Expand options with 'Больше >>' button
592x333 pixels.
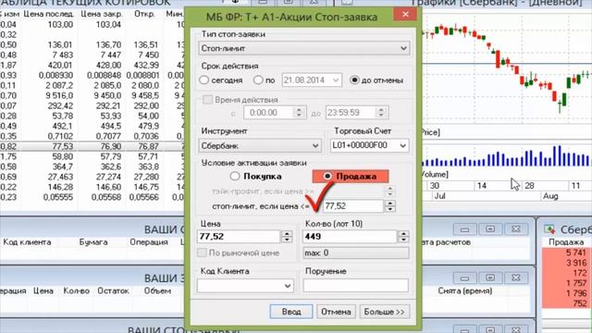coord(385,312)
